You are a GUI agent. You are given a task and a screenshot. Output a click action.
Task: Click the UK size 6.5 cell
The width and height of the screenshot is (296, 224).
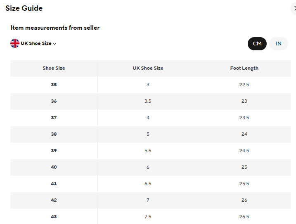click(x=148, y=184)
